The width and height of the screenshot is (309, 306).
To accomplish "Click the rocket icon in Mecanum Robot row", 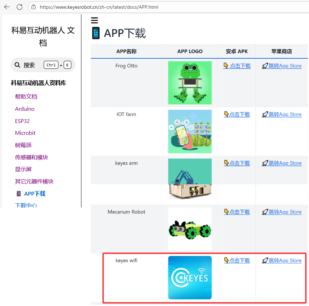I will point(265,212).
